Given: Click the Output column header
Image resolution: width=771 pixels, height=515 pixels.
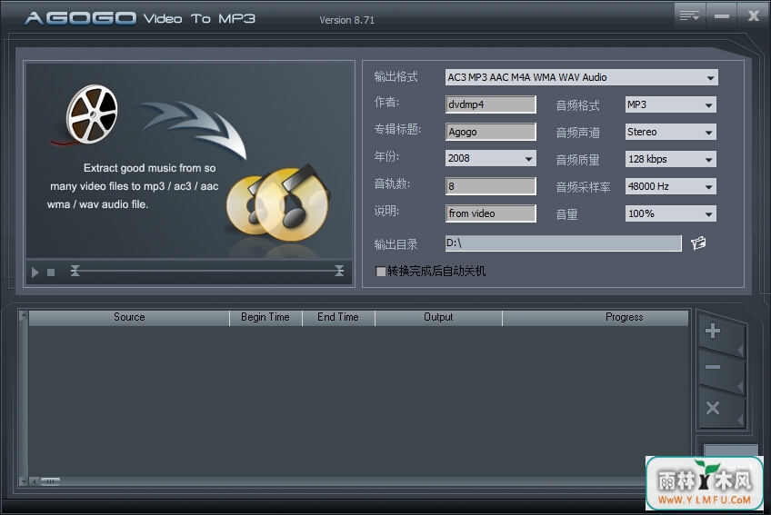Looking at the screenshot, I should click(438, 318).
